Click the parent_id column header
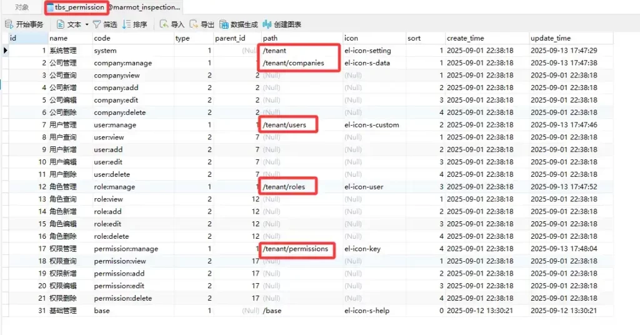Screen dimensions: 640x335 [230, 38]
